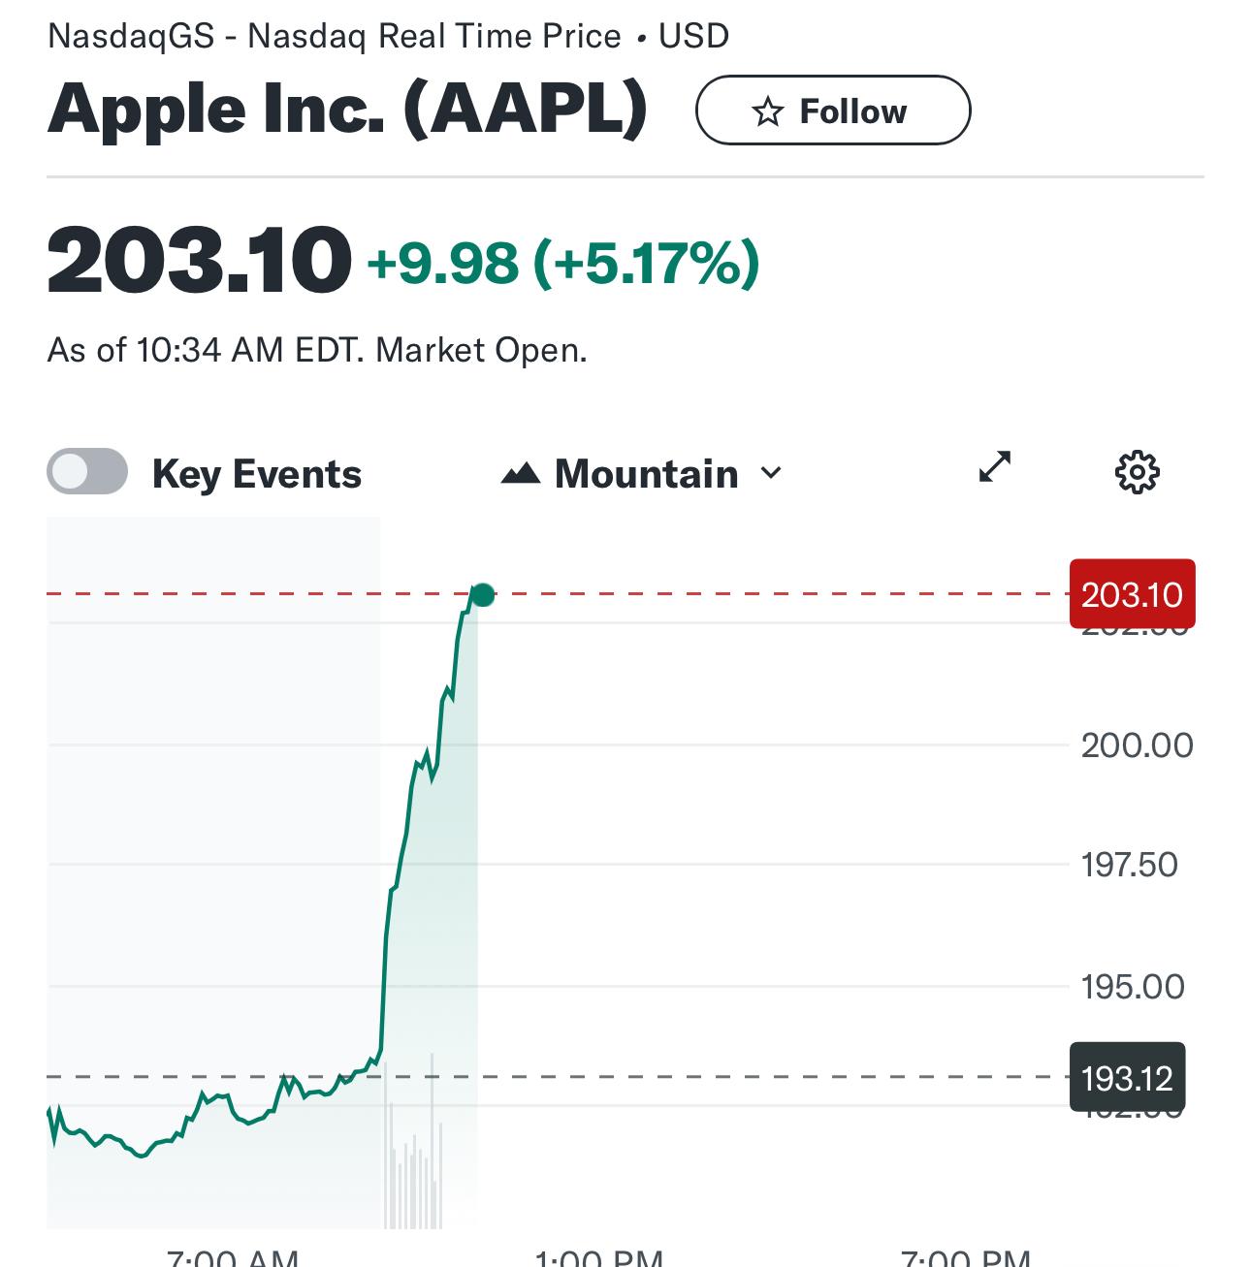The image size is (1251, 1267).
Task: Toggle the Key Events switch
Action: 87,472
